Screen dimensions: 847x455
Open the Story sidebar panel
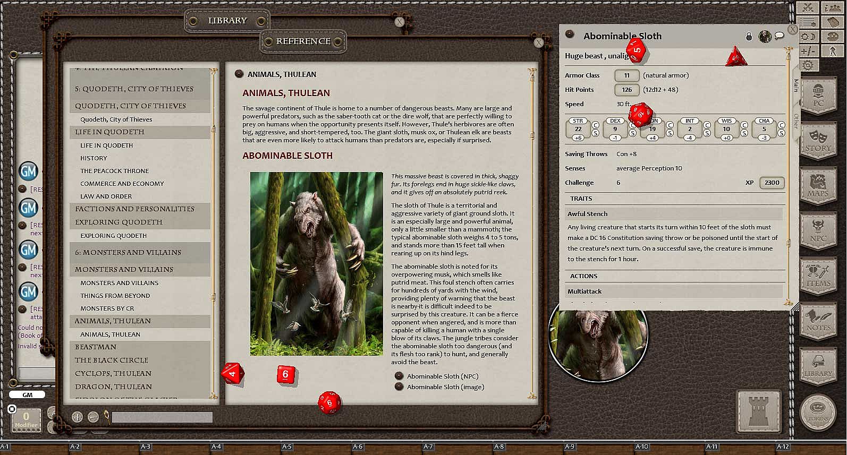click(x=818, y=141)
